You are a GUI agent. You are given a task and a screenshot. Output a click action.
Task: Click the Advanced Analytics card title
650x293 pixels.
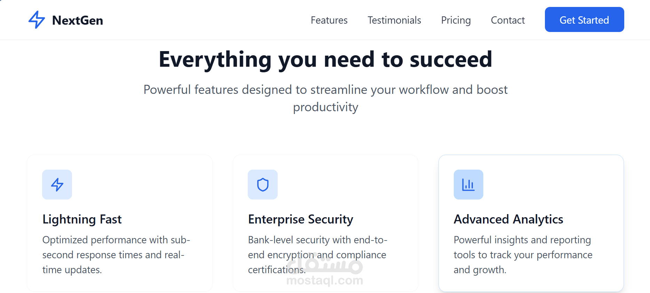tap(508, 219)
